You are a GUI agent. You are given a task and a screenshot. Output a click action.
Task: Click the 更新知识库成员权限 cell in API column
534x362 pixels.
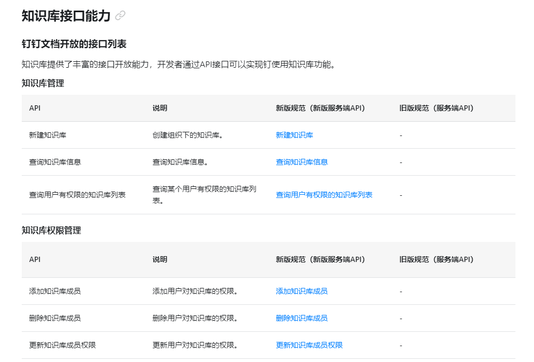tap(63, 345)
